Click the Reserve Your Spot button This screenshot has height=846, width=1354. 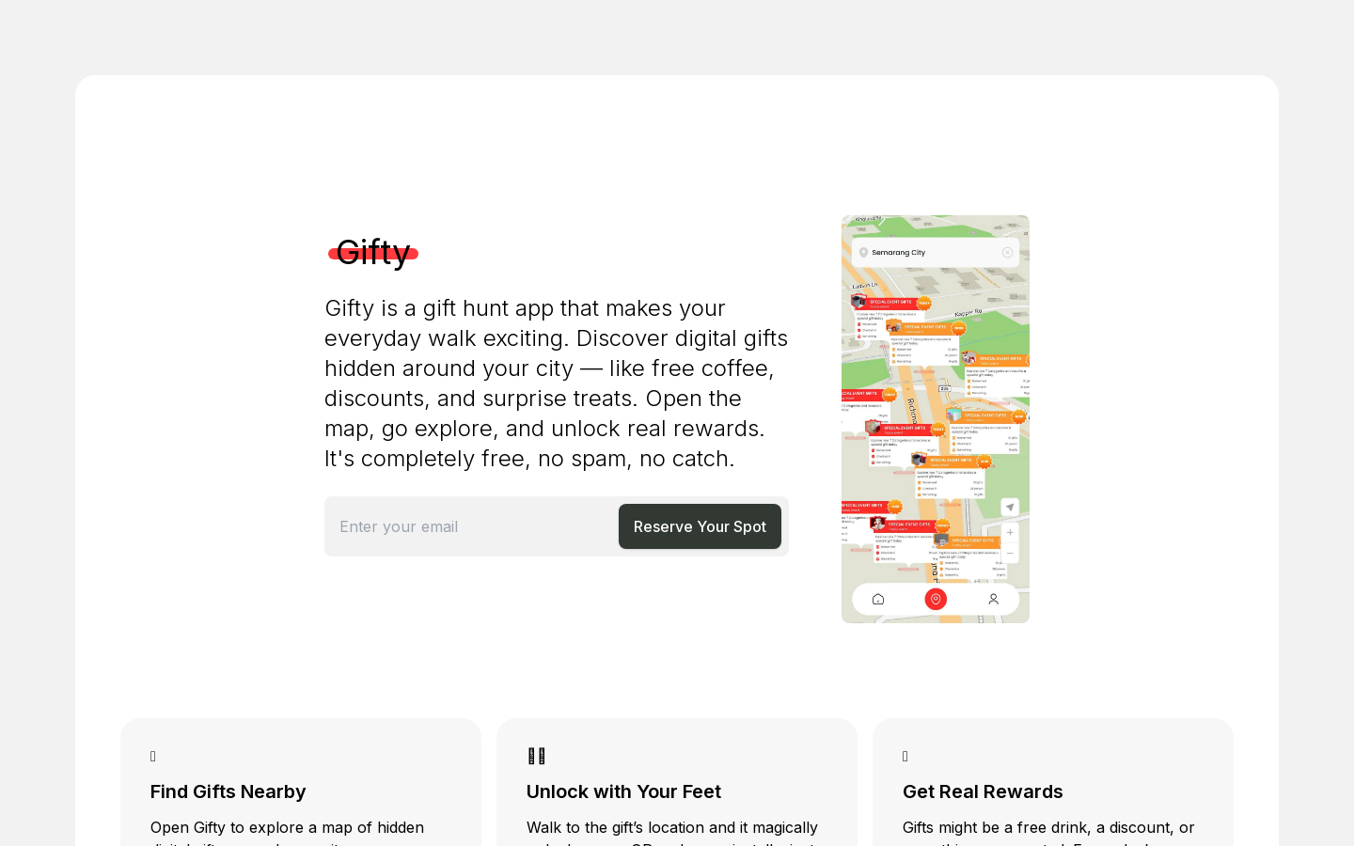pos(700,526)
